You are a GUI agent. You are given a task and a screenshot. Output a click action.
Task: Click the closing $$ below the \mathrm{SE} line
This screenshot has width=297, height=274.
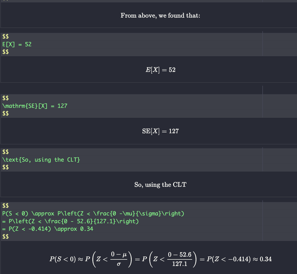click(x=6, y=113)
